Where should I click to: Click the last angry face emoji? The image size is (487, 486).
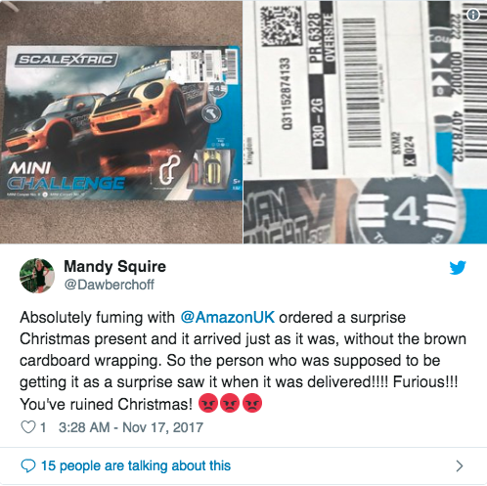point(252,404)
